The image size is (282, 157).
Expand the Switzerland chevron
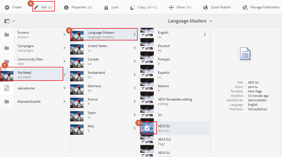coord(134,75)
